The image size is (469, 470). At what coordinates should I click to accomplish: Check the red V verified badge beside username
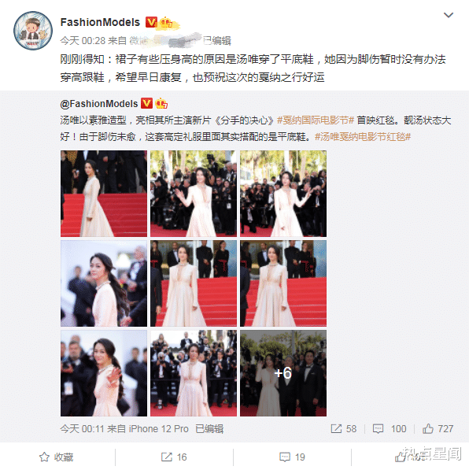pyautogui.click(x=151, y=22)
